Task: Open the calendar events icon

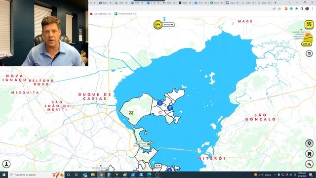Action: tap(309, 53)
